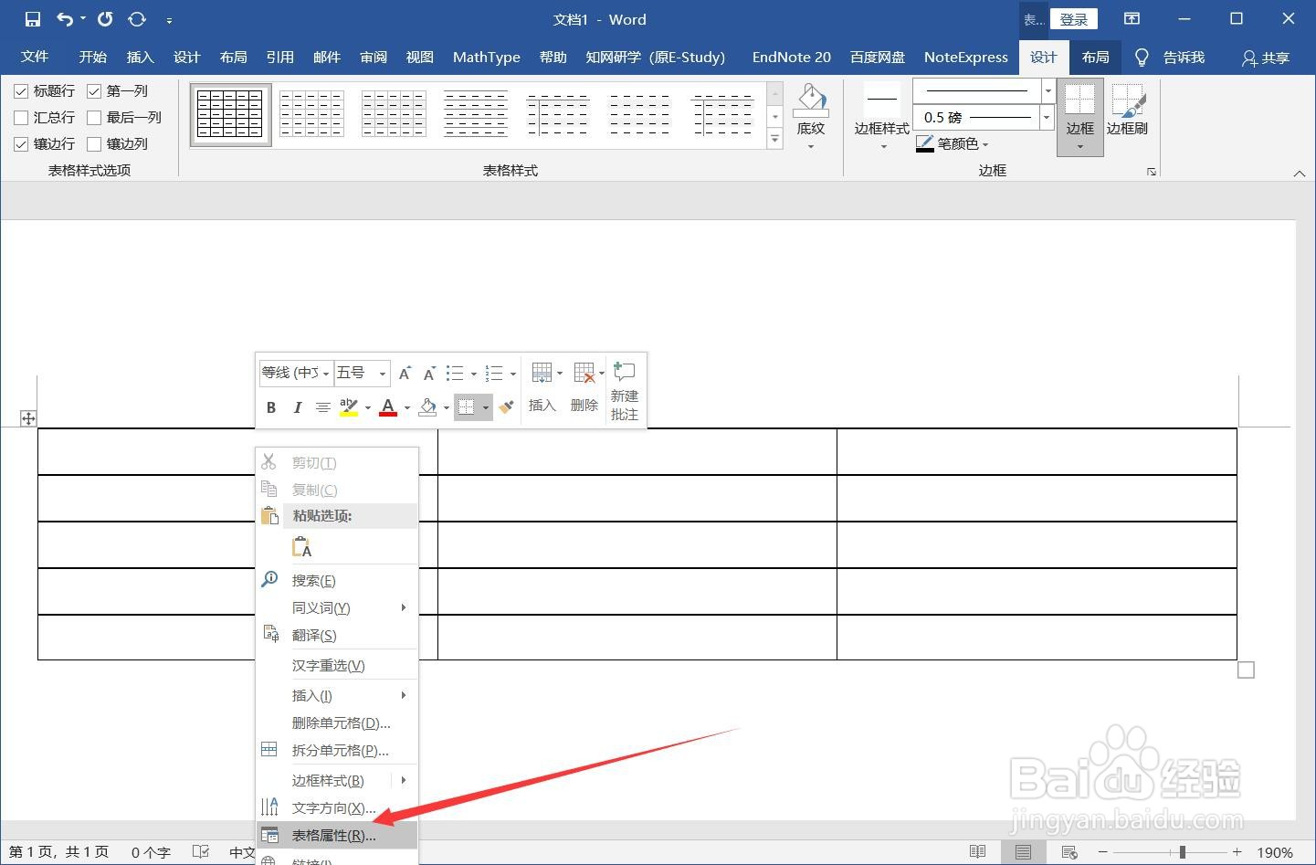Click the bullet list icon in mini toolbar
1316x865 pixels.
(455, 373)
